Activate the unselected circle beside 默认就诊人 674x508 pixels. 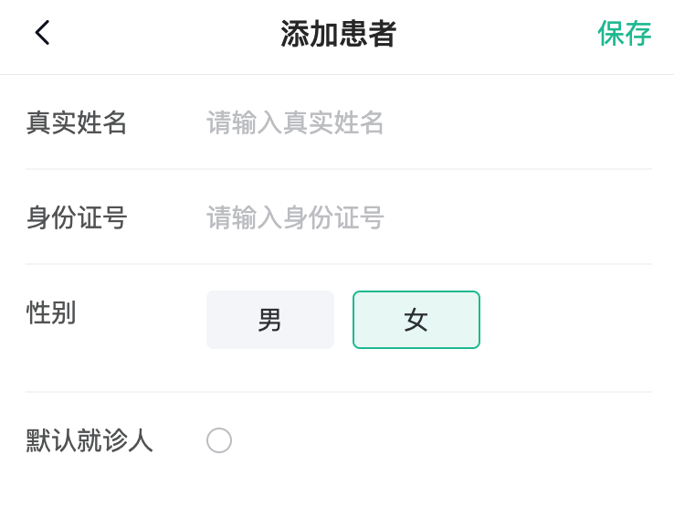[x=219, y=440]
